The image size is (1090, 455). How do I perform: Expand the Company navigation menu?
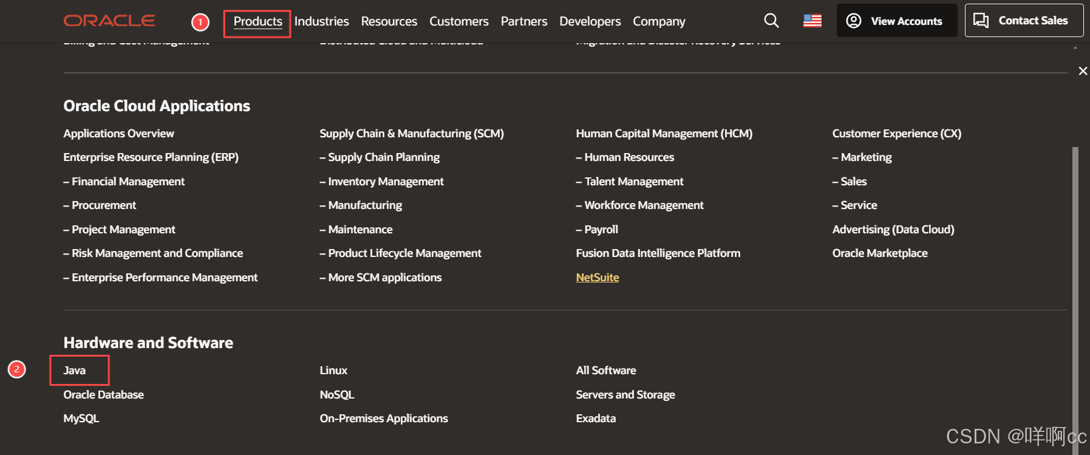659,21
